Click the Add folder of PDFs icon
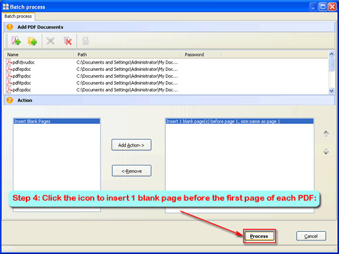The height and width of the screenshot is (254, 339). pyautogui.click(x=32, y=41)
